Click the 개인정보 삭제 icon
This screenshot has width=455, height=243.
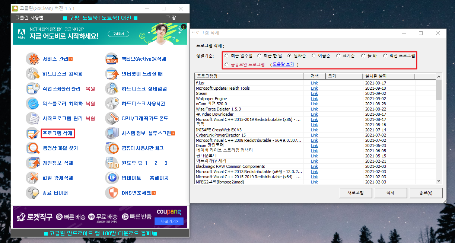(33, 163)
